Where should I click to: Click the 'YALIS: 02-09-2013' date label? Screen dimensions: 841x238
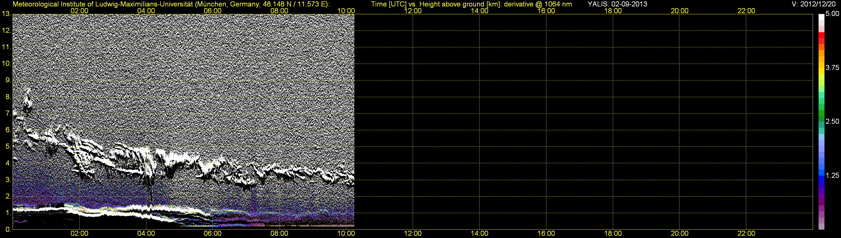pyautogui.click(x=617, y=4)
